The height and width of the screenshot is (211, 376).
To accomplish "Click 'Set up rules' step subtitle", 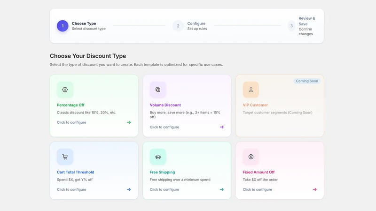I will (x=197, y=29).
